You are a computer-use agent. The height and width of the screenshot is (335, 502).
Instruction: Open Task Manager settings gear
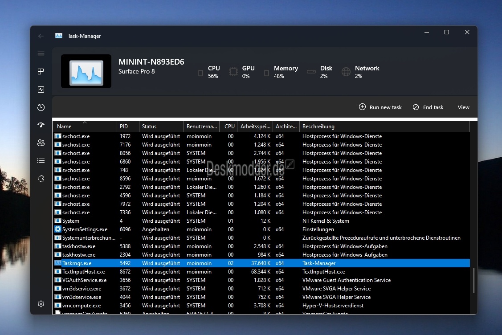(x=41, y=304)
